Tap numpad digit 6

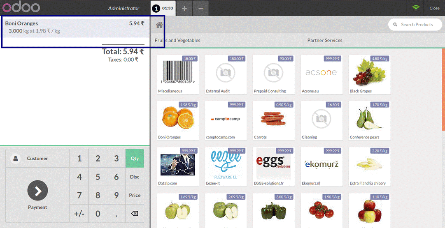point(116,177)
